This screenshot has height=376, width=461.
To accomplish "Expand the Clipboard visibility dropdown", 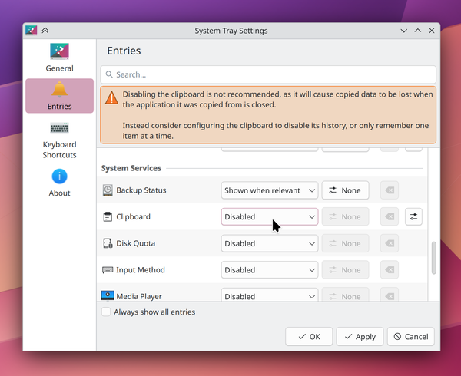I will [269, 217].
